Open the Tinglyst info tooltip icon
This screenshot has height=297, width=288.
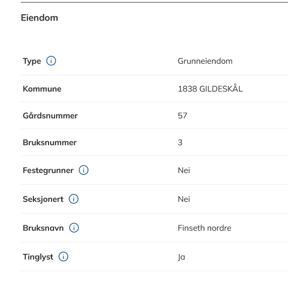63,257
